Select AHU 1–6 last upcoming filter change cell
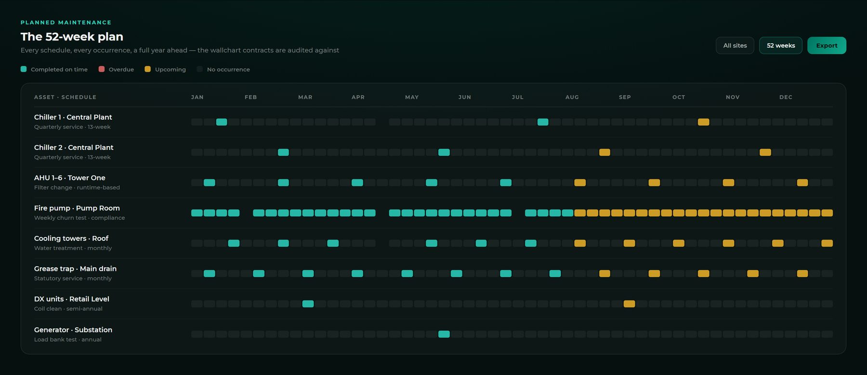The height and width of the screenshot is (375, 867). click(x=802, y=183)
